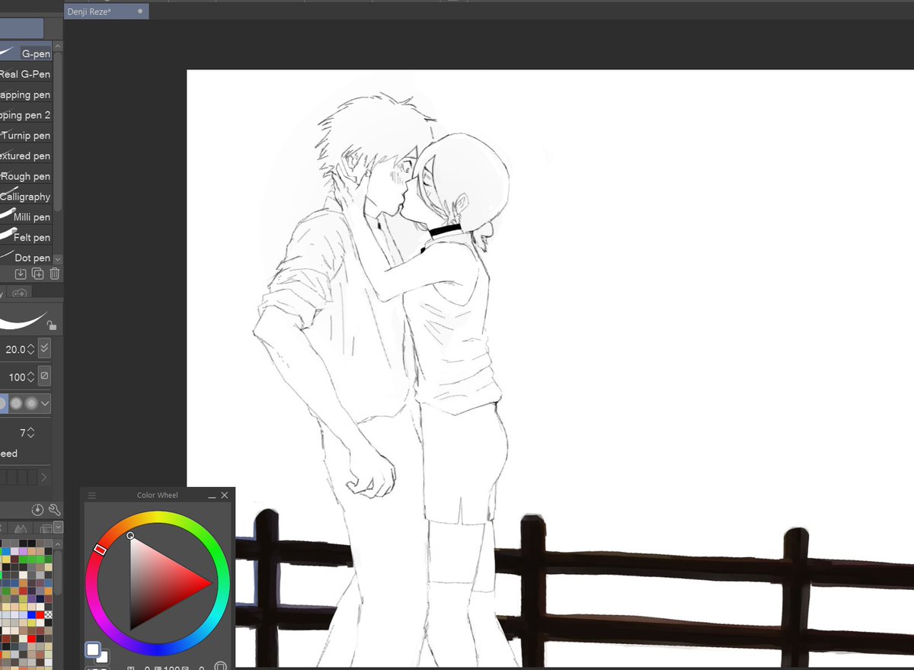
Task: Toggle the lock icon beside the stroke preview
Action: tap(52, 325)
